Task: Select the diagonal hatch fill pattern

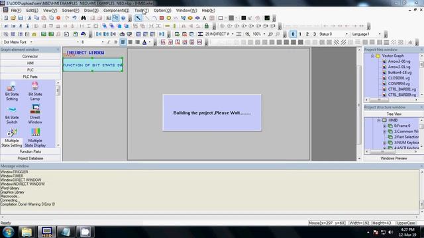Action: click(336, 42)
